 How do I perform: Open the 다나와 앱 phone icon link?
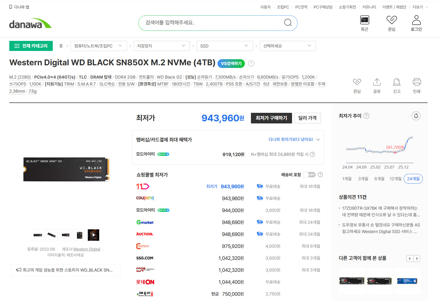(19, 7)
